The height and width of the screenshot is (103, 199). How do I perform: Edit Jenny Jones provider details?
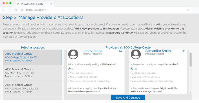coord(121,51)
